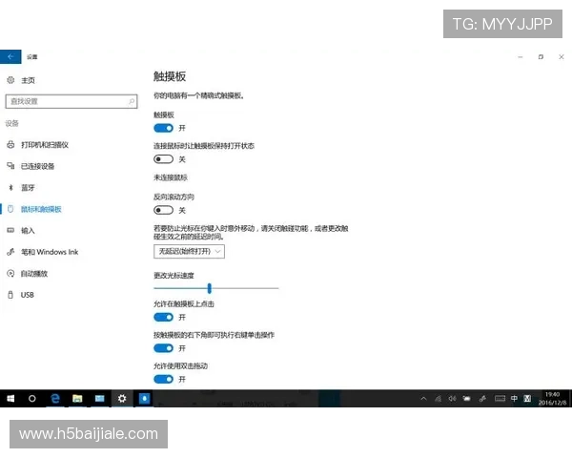Click the 触摸板 page heading
The image size is (572, 458).
(170, 76)
